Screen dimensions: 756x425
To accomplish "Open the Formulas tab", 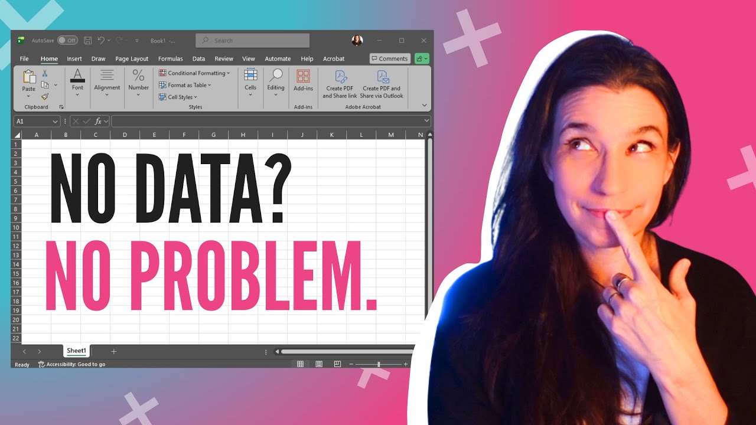I will coord(170,58).
